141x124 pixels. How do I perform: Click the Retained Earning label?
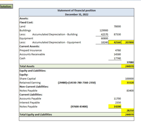coord(30,83)
